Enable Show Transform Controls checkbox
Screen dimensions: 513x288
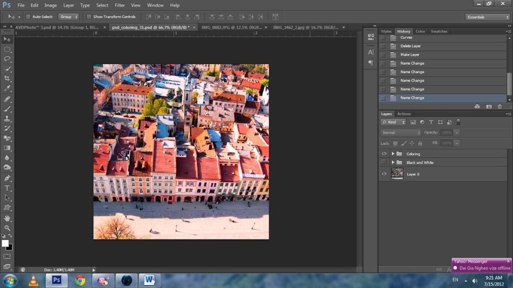[x=89, y=17]
